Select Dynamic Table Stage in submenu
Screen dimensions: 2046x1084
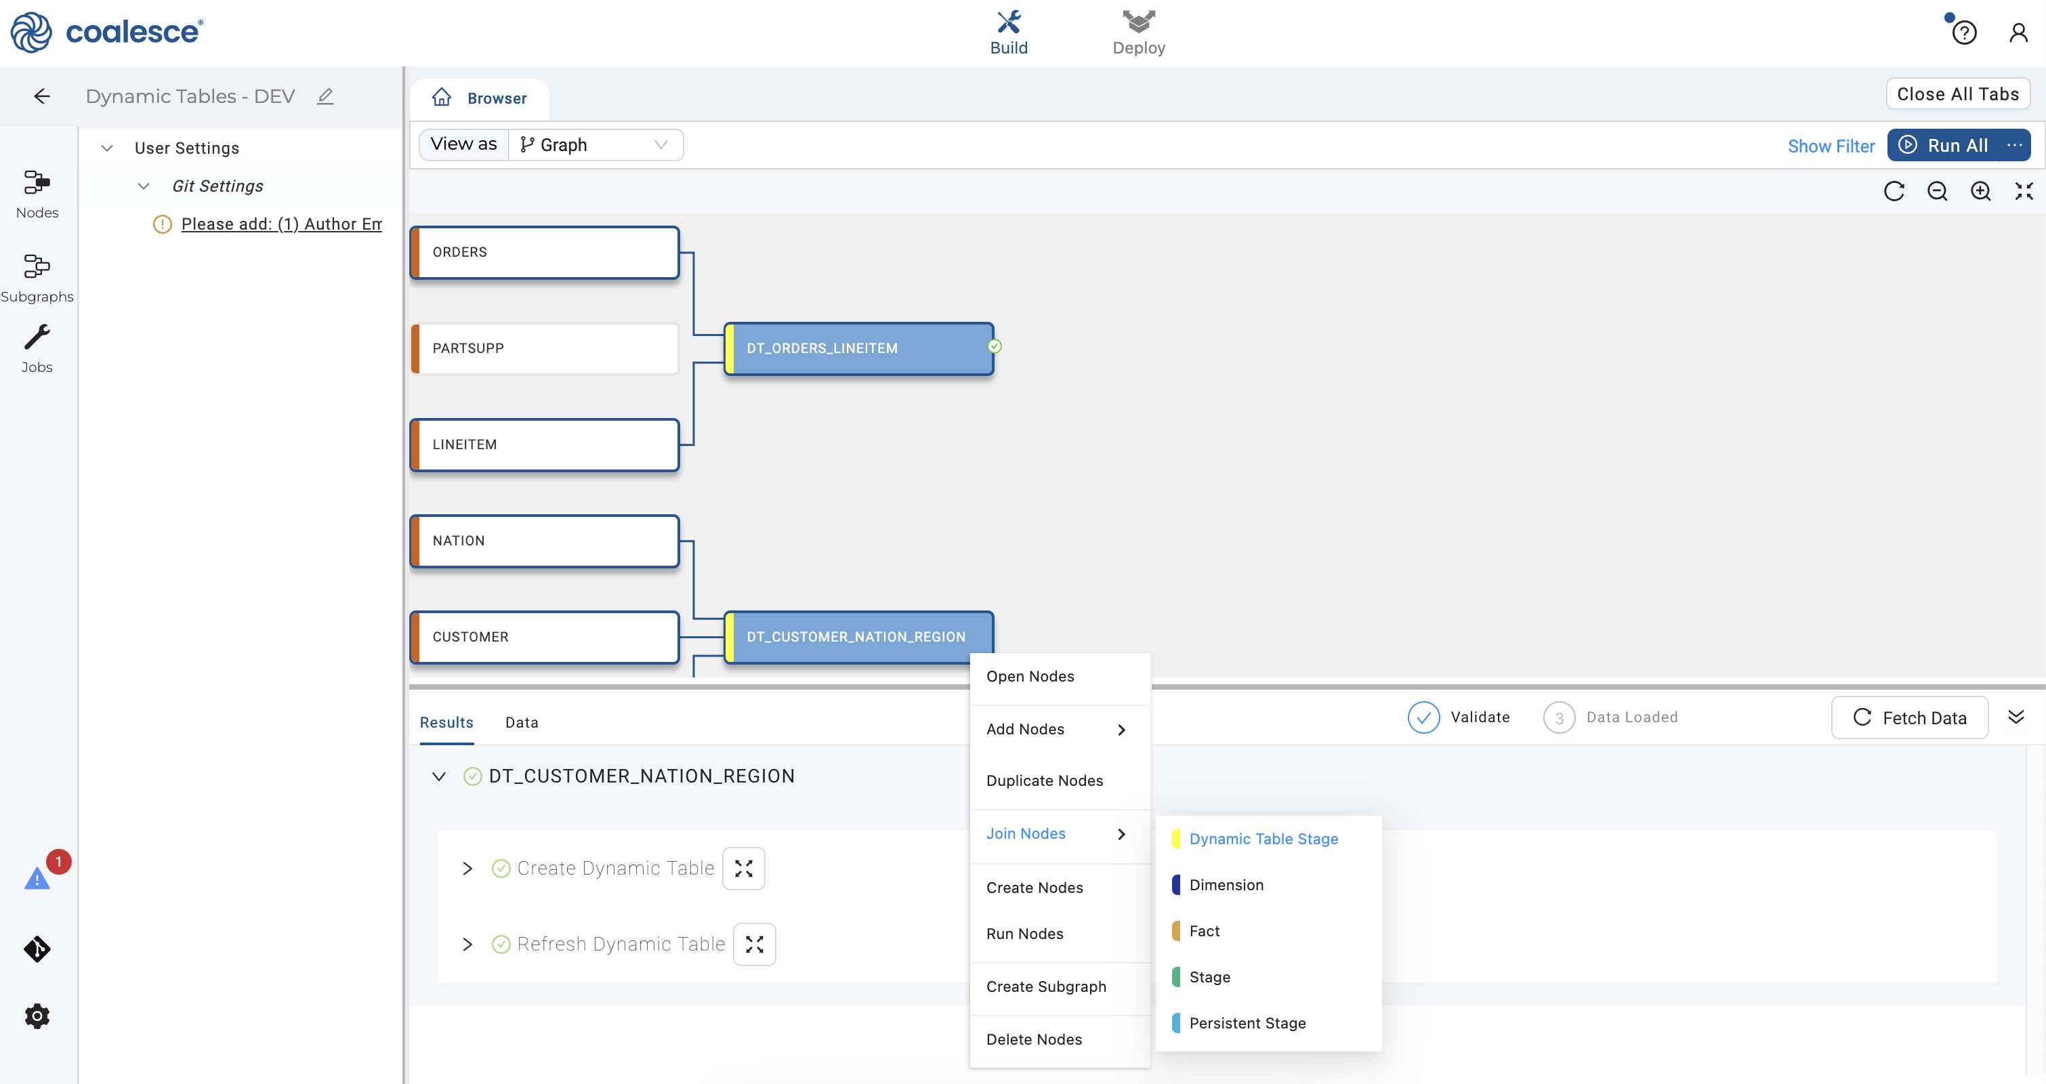(x=1263, y=839)
